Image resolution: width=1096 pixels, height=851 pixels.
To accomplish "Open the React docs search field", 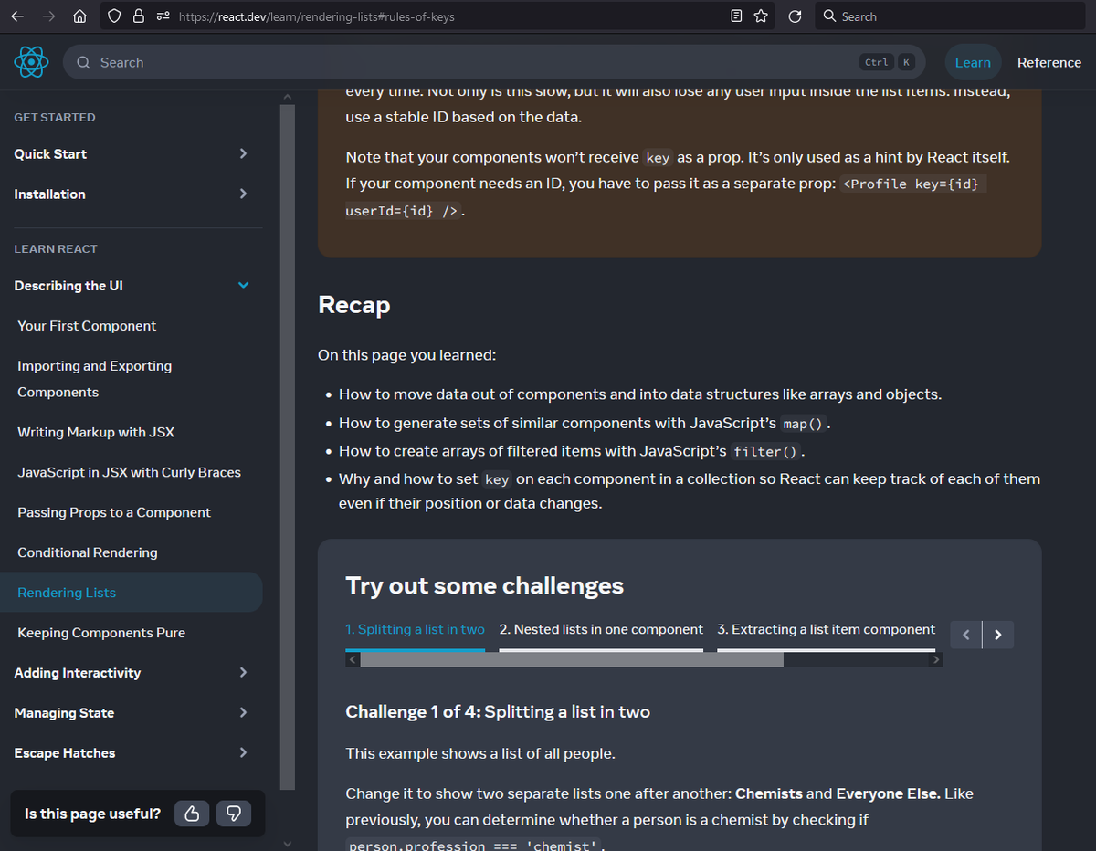I will [493, 62].
